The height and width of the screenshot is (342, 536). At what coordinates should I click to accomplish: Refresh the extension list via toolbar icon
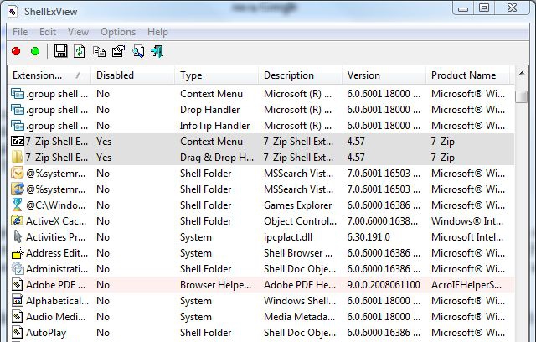(x=79, y=52)
